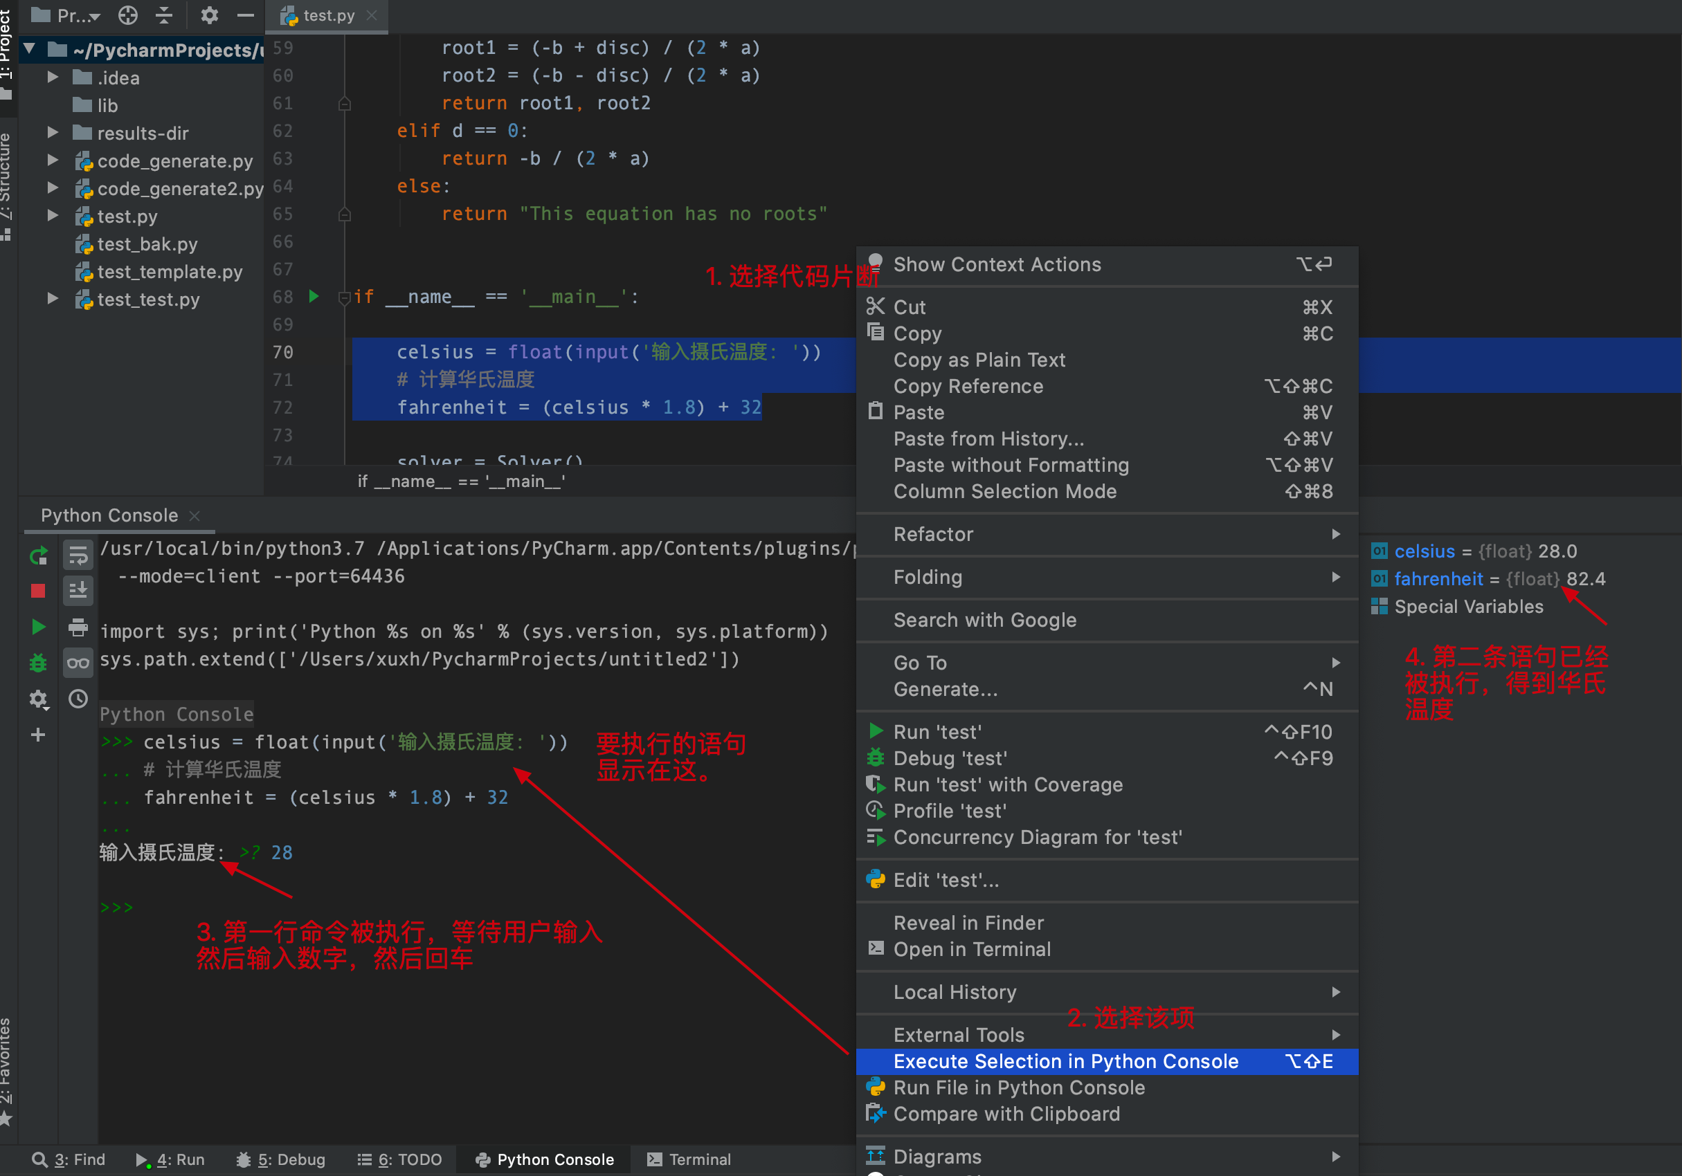Viewport: 1682px width, 1176px height.
Task: Hide Project panel with minus icon
Action: [x=246, y=15]
